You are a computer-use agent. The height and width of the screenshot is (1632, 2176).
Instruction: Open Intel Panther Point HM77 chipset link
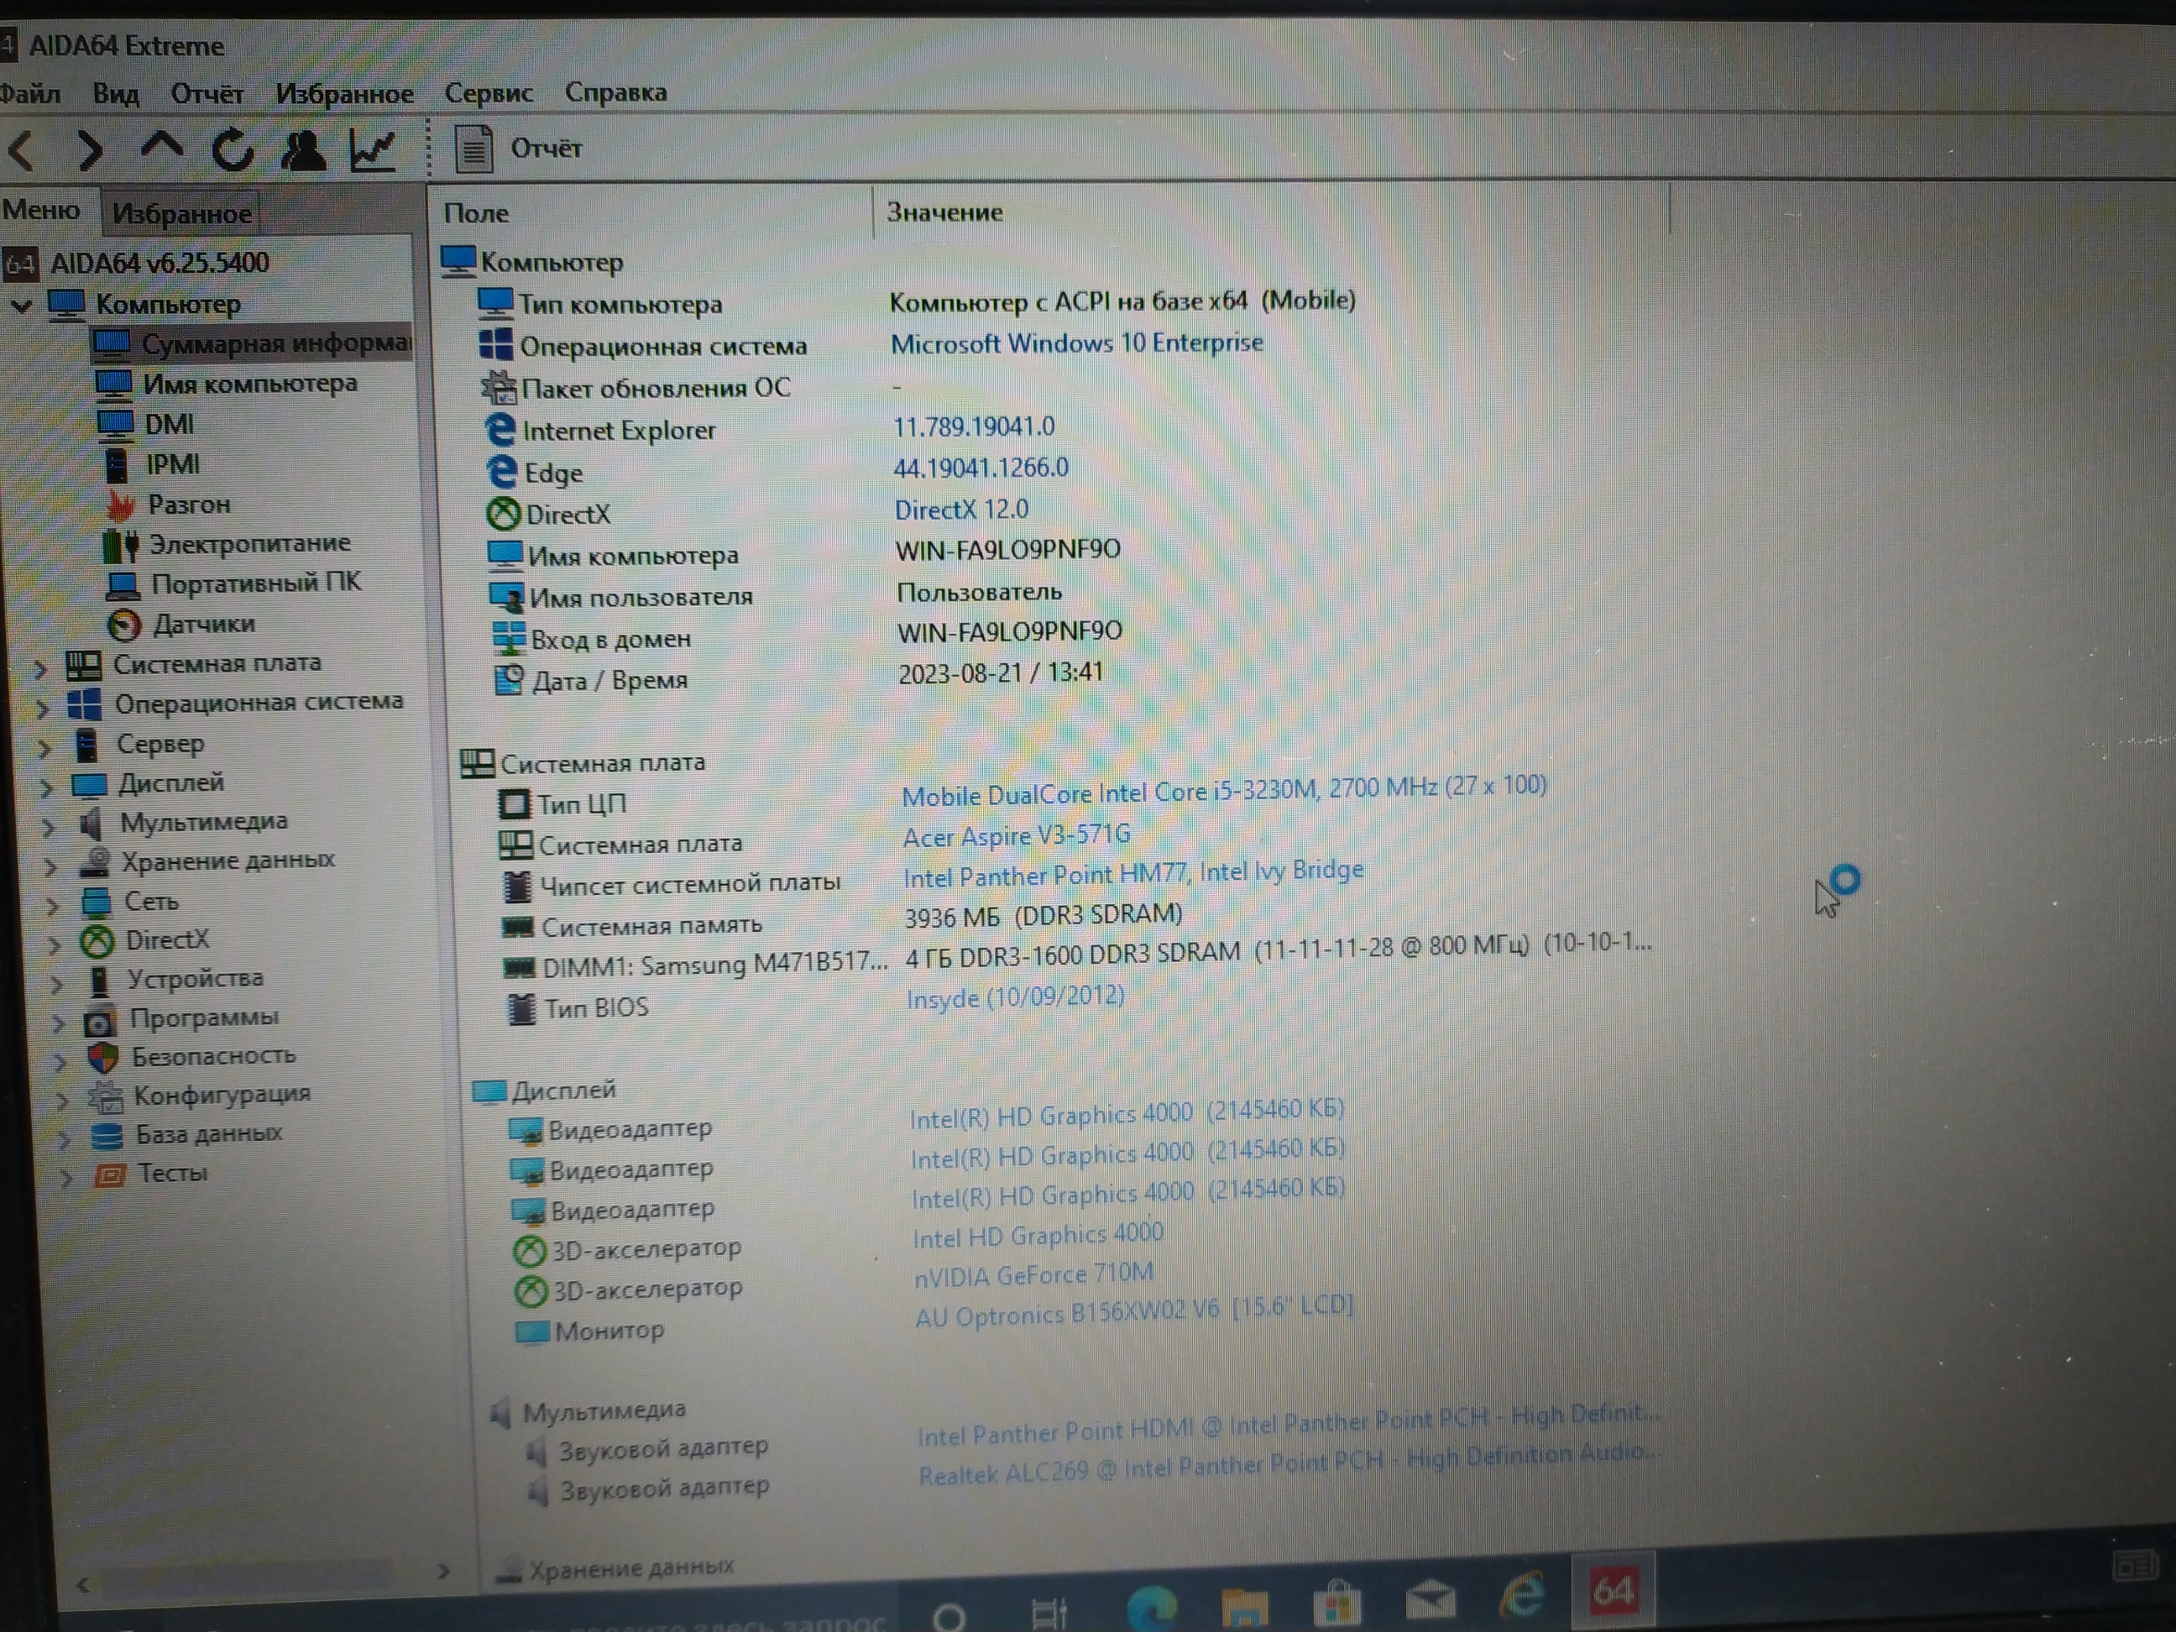(x=1133, y=874)
